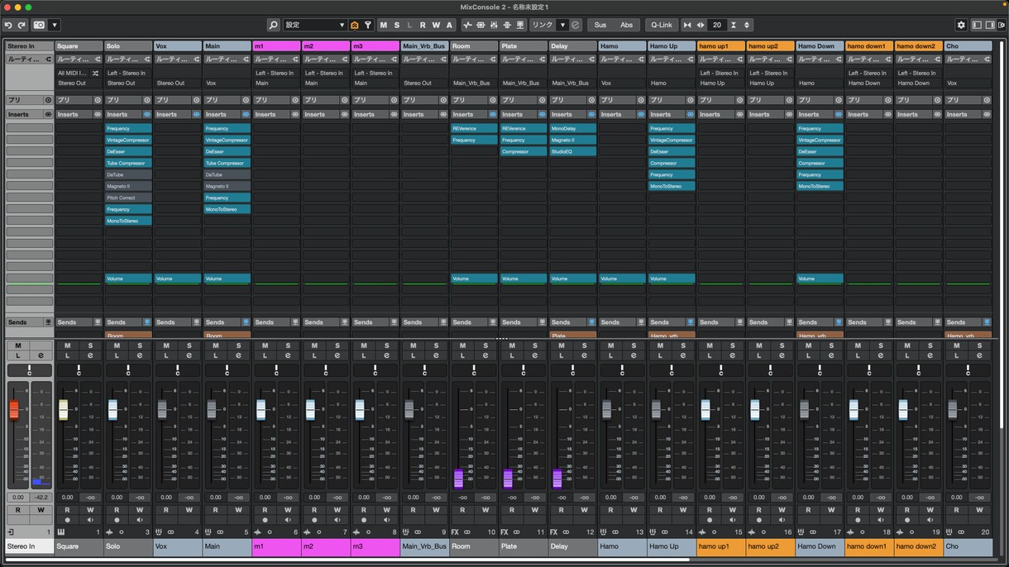Open the snapshot dropdown arrow beside camera
The height and width of the screenshot is (567, 1009).
tap(55, 26)
